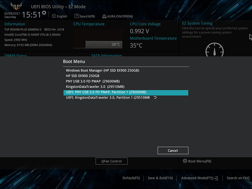Screen dimensions: 252x189
Task: Open QFan Control
Action: (x=112, y=161)
